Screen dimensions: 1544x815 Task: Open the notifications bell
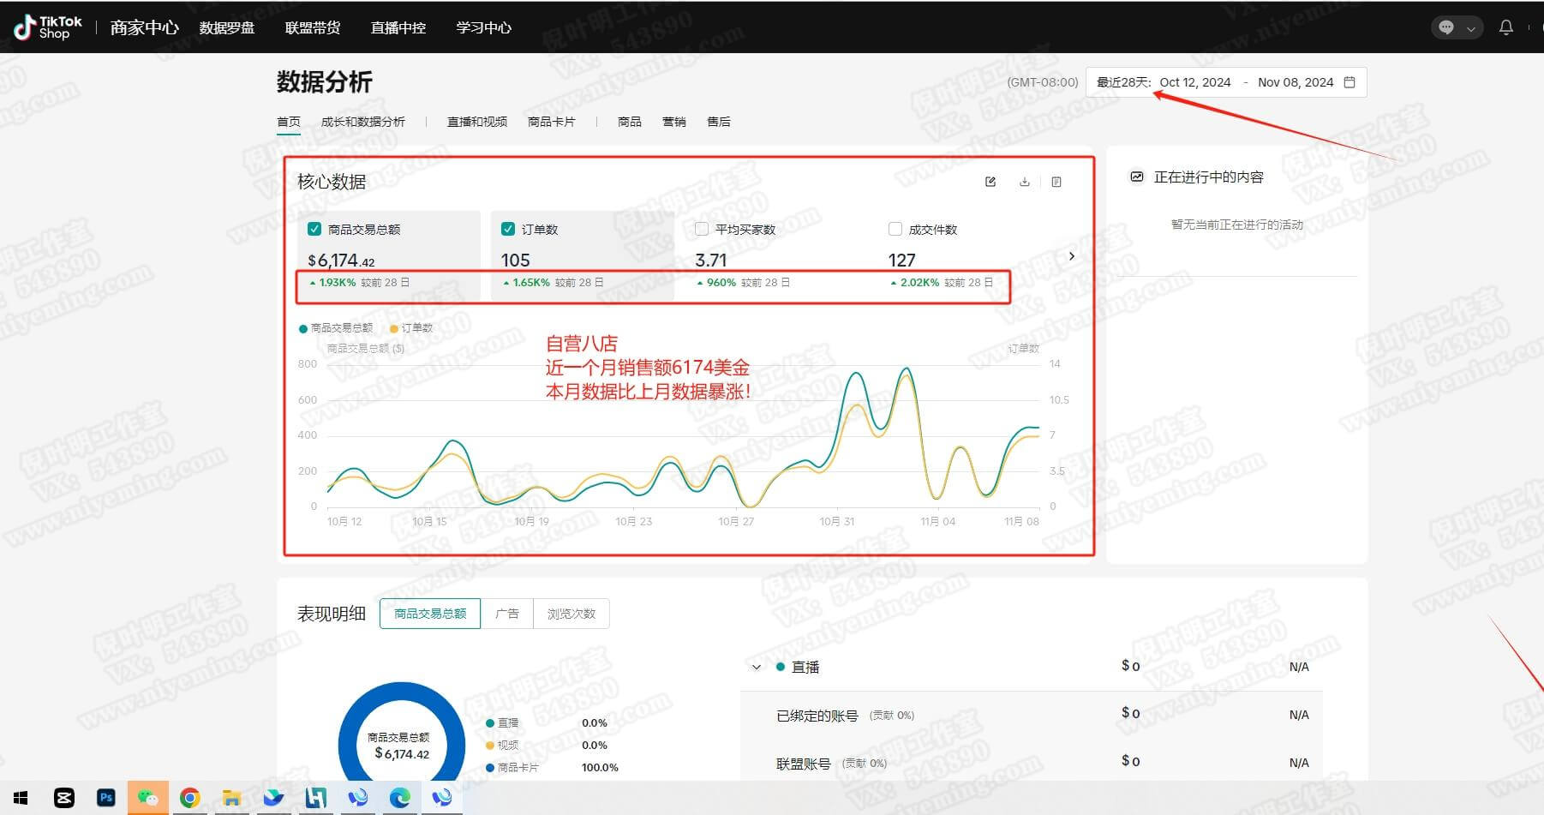[1505, 27]
